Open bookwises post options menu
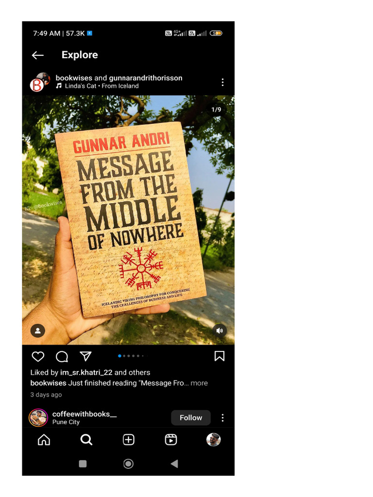This screenshot has width=373, height=497. pos(222,82)
